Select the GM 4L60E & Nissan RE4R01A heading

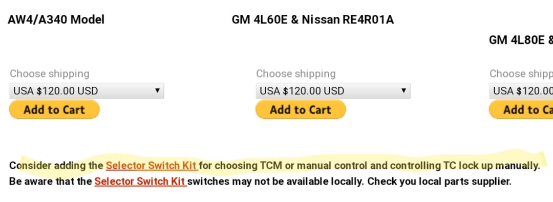[x=312, y=20]
